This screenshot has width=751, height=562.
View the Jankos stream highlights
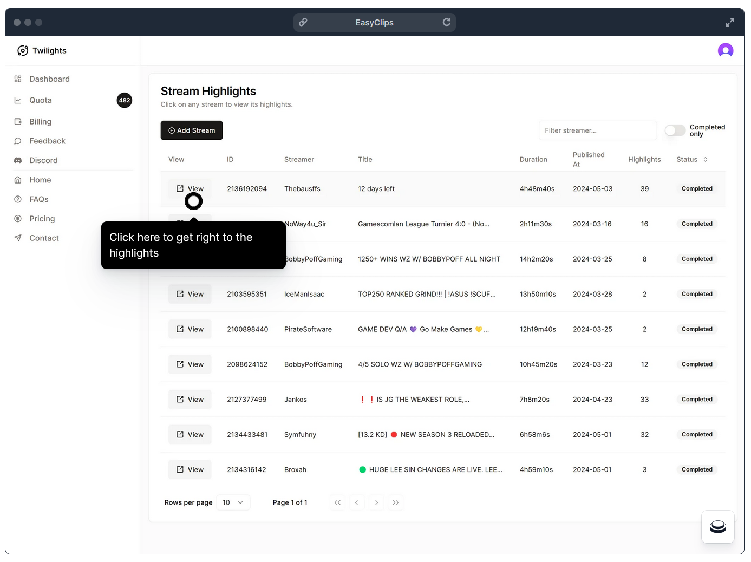pyautogui.click(x=190, y=400)
